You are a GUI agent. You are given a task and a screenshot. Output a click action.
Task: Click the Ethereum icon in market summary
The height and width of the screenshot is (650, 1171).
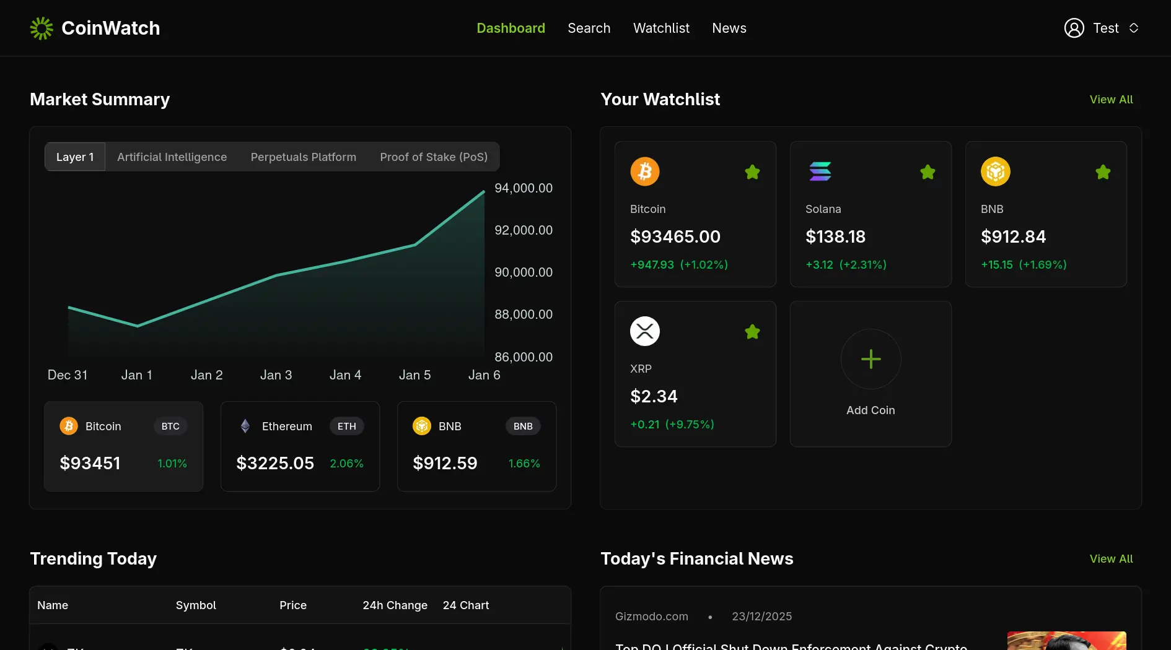pyautogui.click(x=245, y=426)
